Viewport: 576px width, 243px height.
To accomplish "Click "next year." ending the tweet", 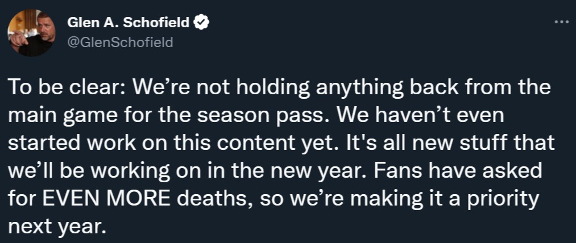I will pyautogui.click(x=57, y=228).
